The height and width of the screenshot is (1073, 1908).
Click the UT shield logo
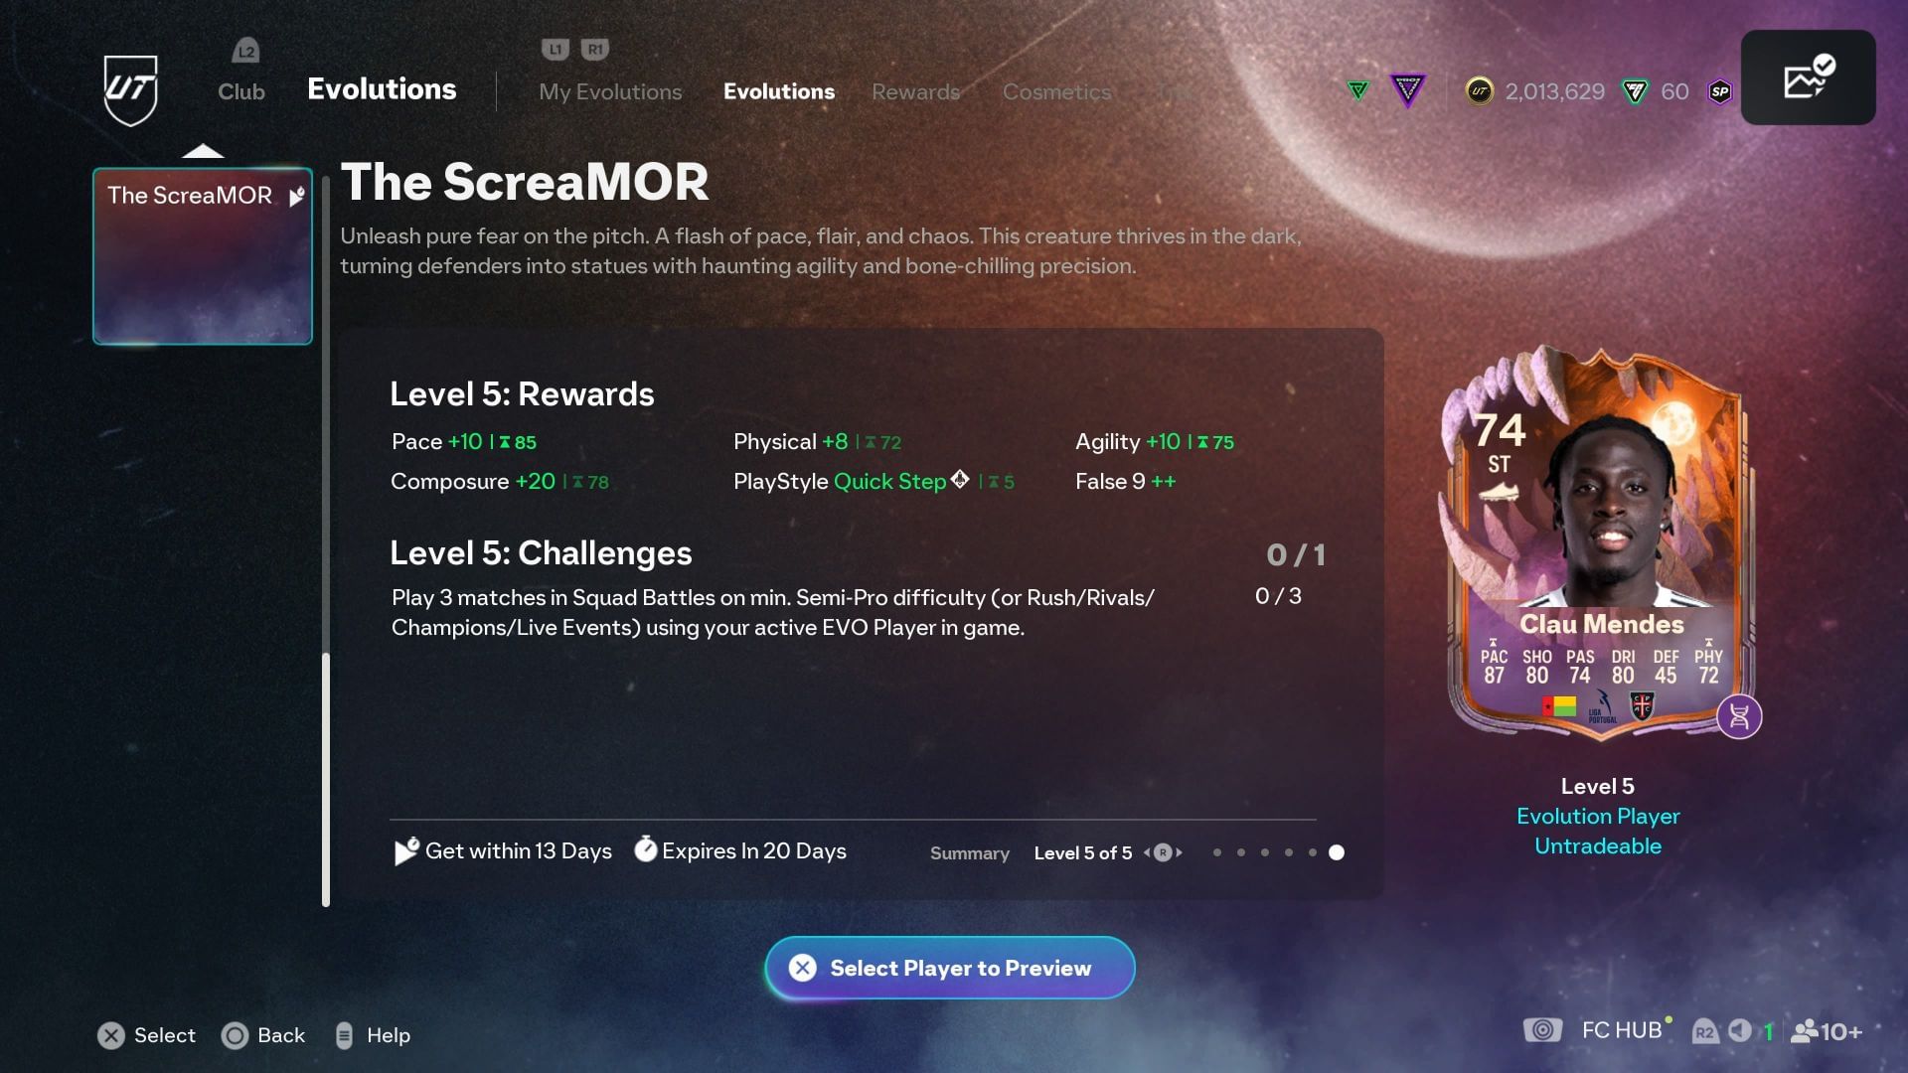point(130,90)
